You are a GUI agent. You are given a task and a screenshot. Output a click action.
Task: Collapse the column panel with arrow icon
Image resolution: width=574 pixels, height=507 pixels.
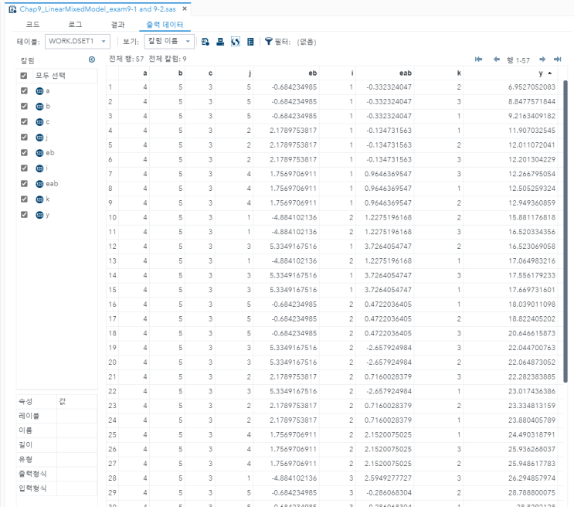point(92,60)
